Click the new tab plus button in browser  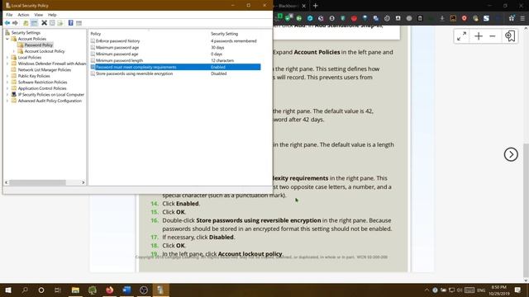(315, 6)
